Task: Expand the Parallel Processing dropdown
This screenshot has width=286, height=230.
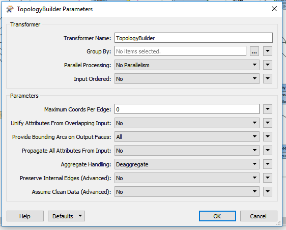Action: click(x=187, y=65)
